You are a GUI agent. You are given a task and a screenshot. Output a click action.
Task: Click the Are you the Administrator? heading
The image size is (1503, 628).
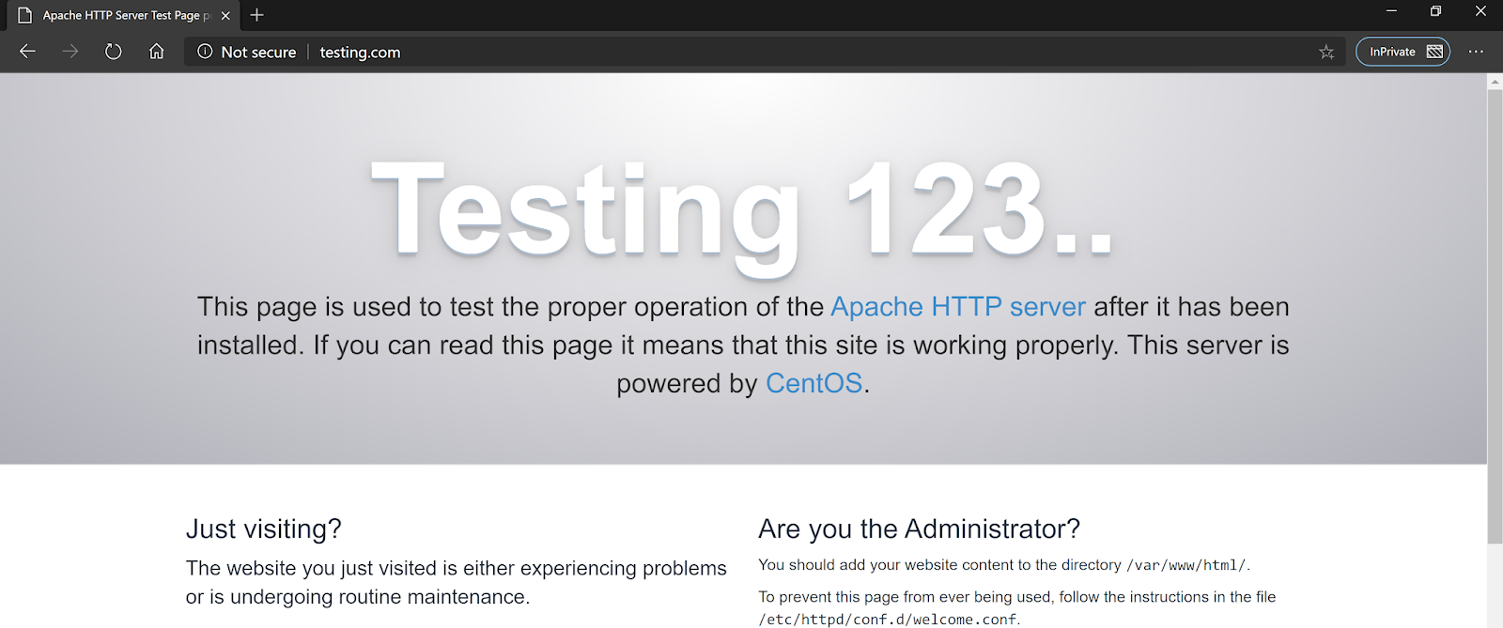point(919,528)
